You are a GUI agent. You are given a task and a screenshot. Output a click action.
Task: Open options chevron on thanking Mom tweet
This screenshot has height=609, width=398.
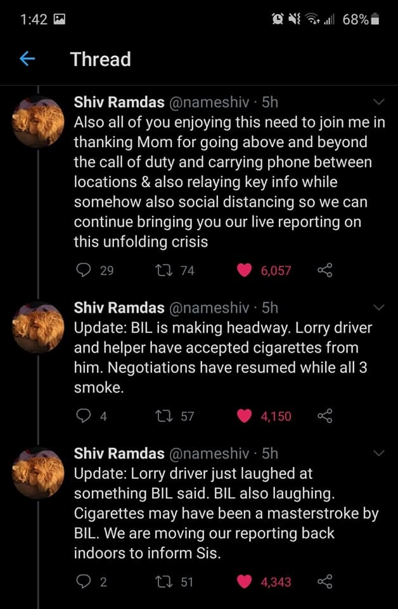379,102
